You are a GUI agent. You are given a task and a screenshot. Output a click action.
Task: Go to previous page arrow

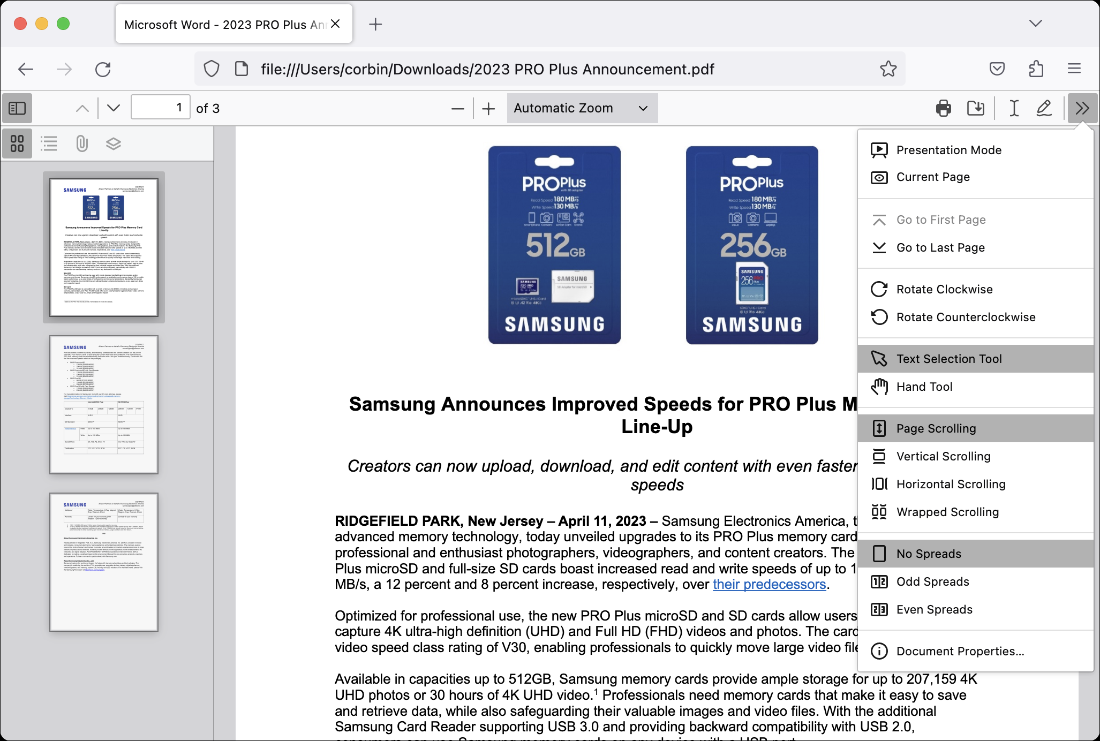coord(82,108)
